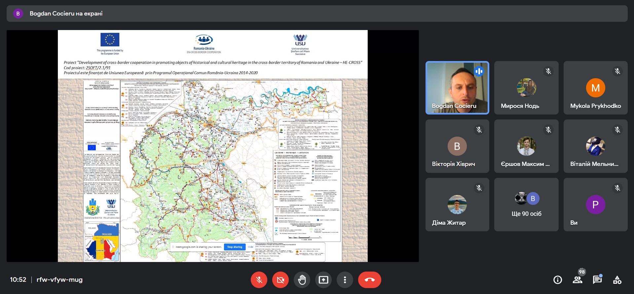Open the 'Ще 90 осіб' participants tile
The width and height of the screenshot is (634, 294).
(x=526, y=205)
